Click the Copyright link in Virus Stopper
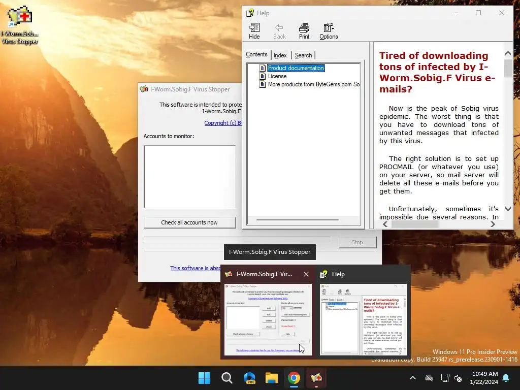 click(x=223, y=123)
